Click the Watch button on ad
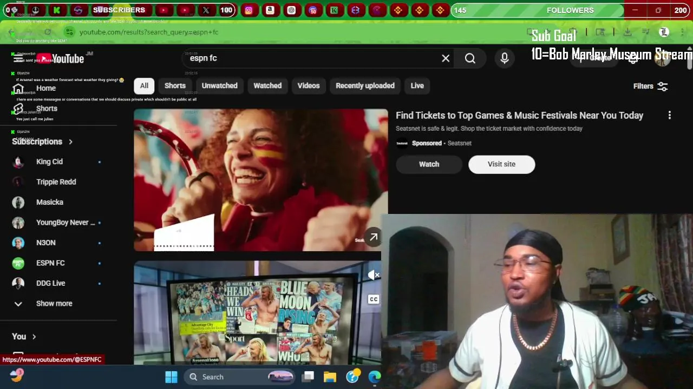693x389 pixels. coord(429,164)
